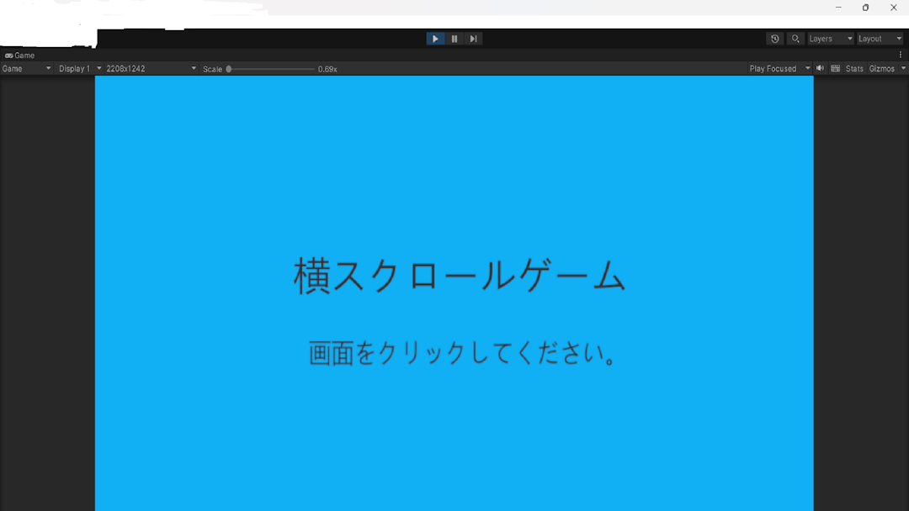Pause the running game

tap(454, 39)
